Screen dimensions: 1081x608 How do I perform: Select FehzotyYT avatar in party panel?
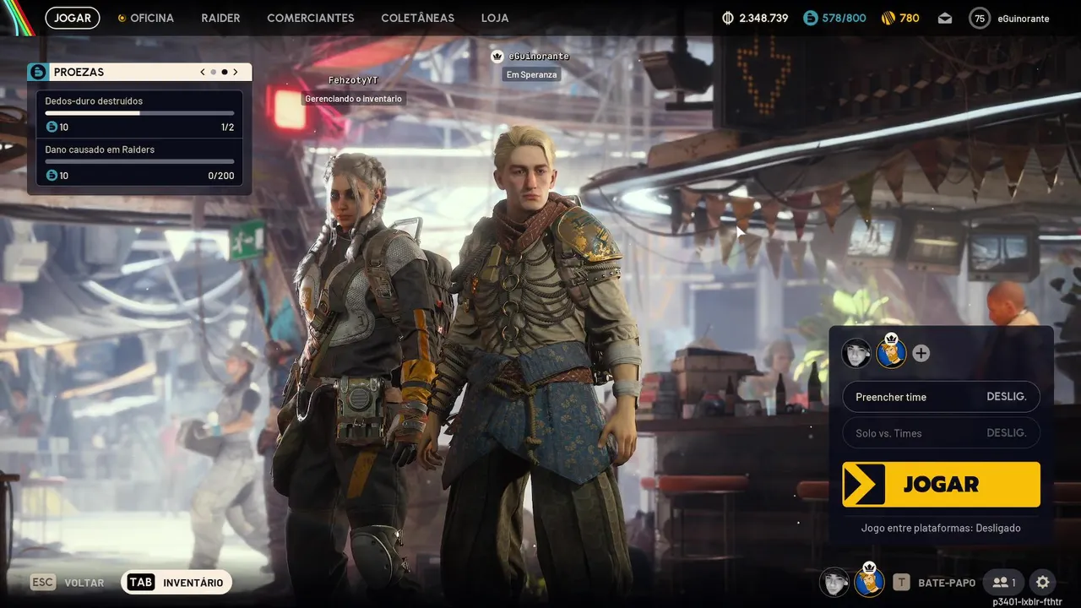pos(856,353)
